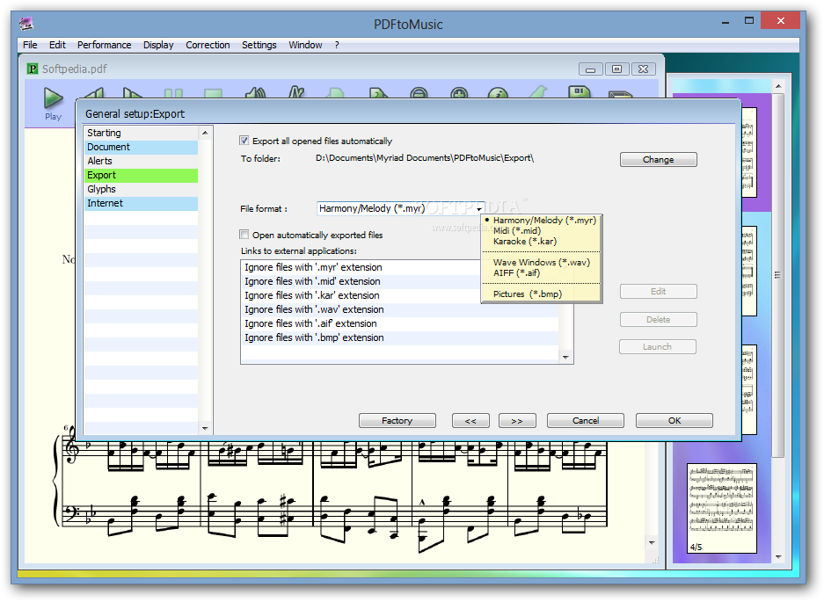Viewport: 824px width, 602px height.
Task: Click the green Play button in toolbar
Action: 53,98
